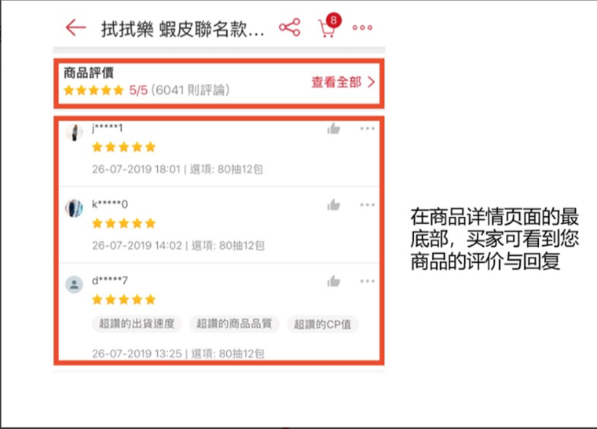Like the review by k*****0

(334, 205)
